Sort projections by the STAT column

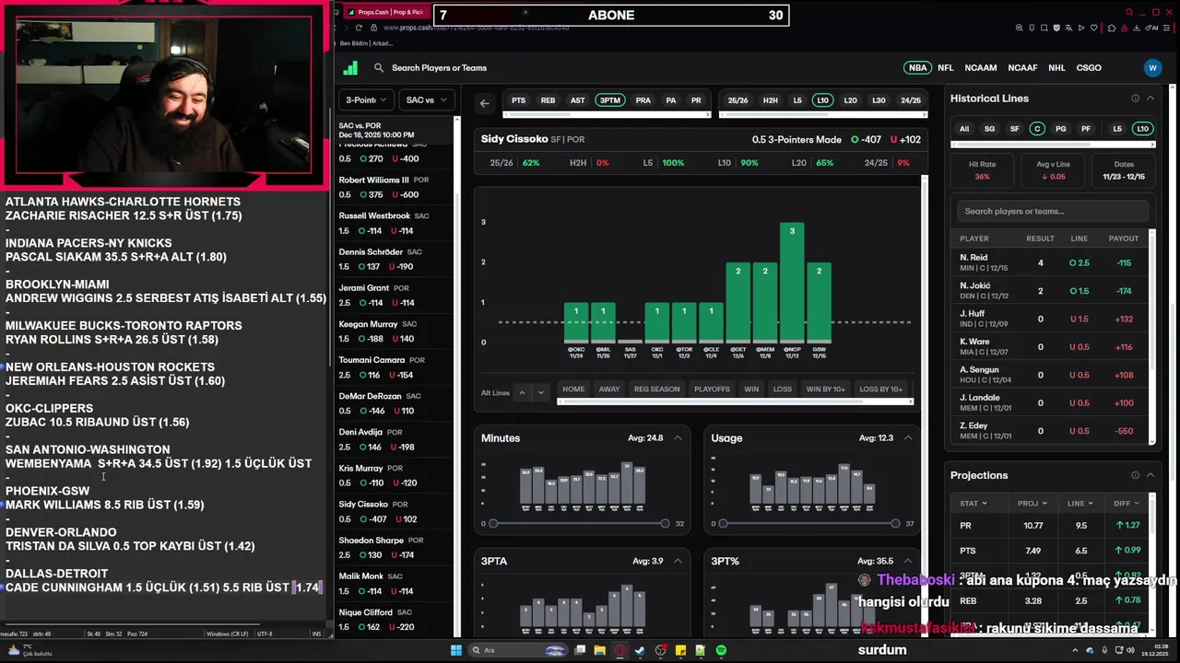973,504
